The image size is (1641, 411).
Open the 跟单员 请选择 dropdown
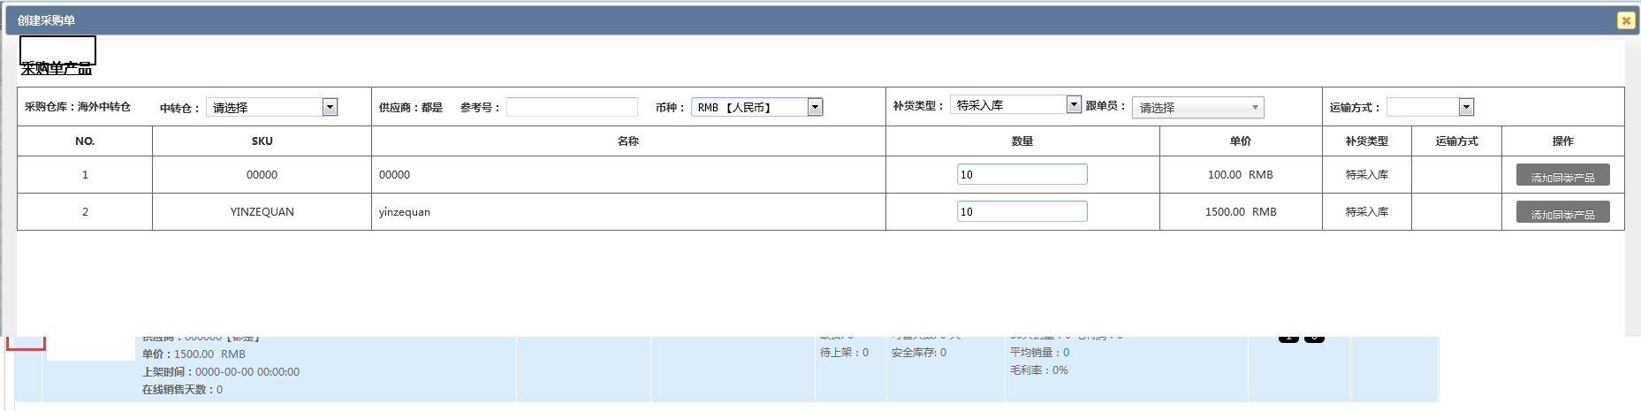[x=1197, y=107]
